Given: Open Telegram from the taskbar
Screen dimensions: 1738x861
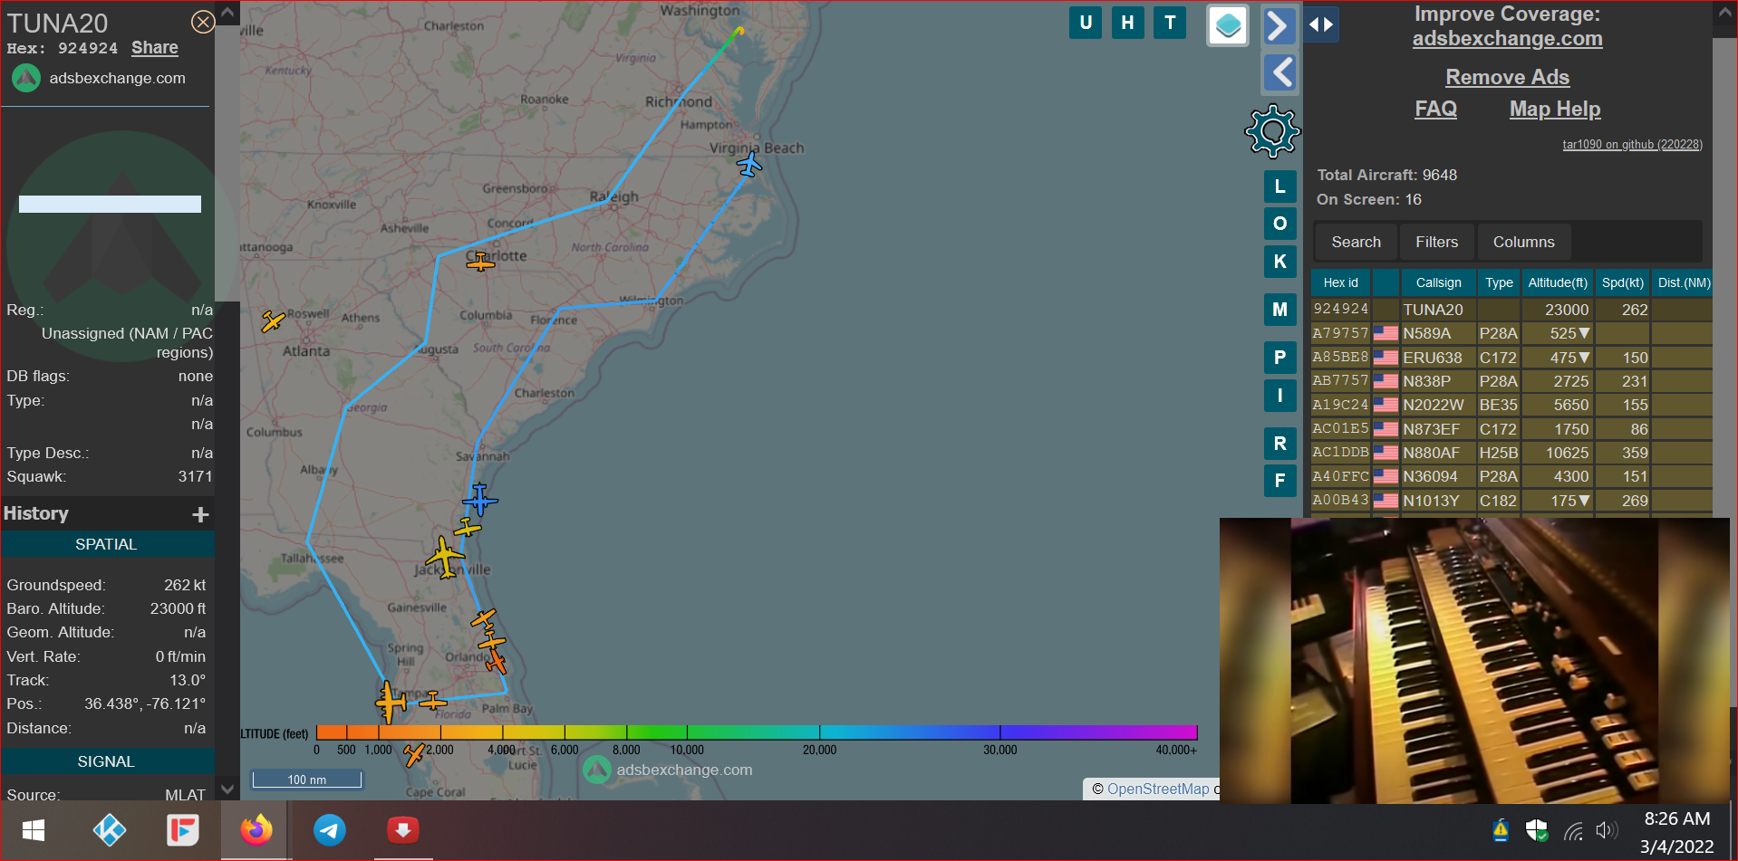Looking at the screenshot, I should click(x=330, y=830).
